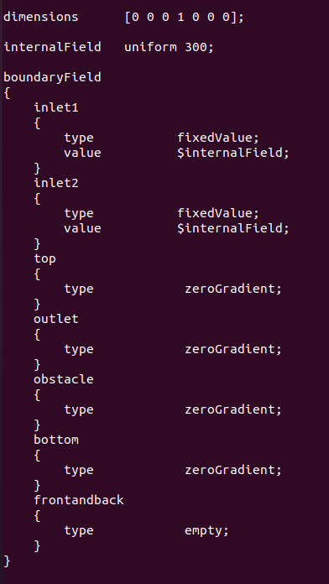The image size is (329, 584).
Task: Click the boundaryField keyword
Action: click(52, 77)
